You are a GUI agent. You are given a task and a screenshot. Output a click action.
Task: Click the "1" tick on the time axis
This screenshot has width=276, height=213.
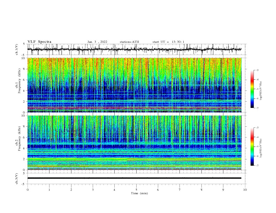pyautogui.click(x=49, y=190)
